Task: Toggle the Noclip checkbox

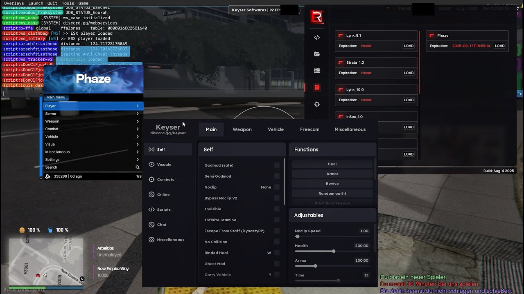Action: (277, 187)
